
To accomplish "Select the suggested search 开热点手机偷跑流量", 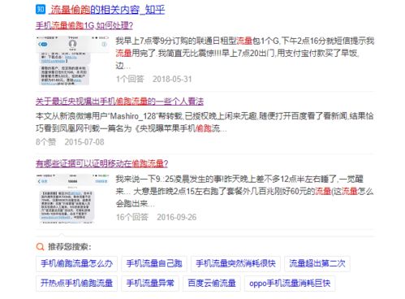I will tap(76, 284).
